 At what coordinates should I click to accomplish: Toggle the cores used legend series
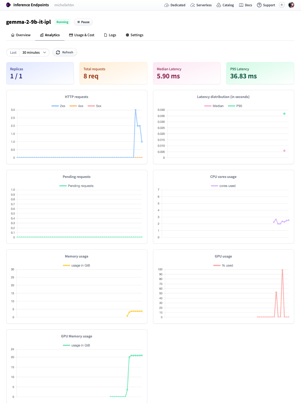[x=223, y=186]
